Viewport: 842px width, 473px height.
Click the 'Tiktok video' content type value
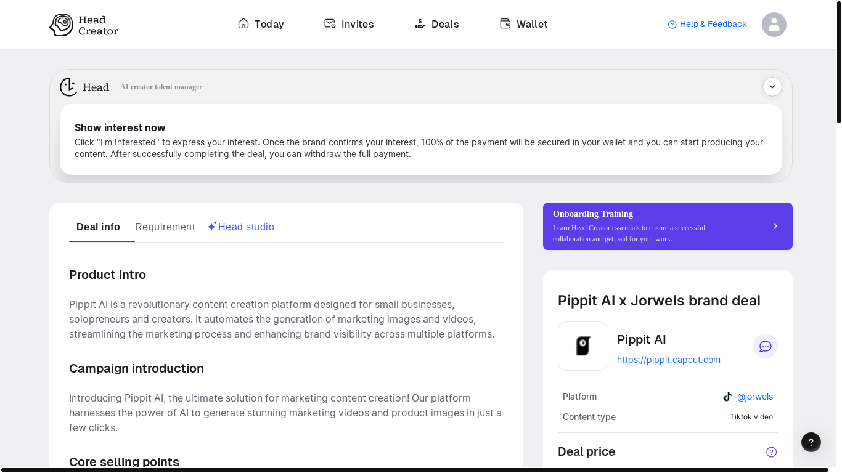point(751,417)
